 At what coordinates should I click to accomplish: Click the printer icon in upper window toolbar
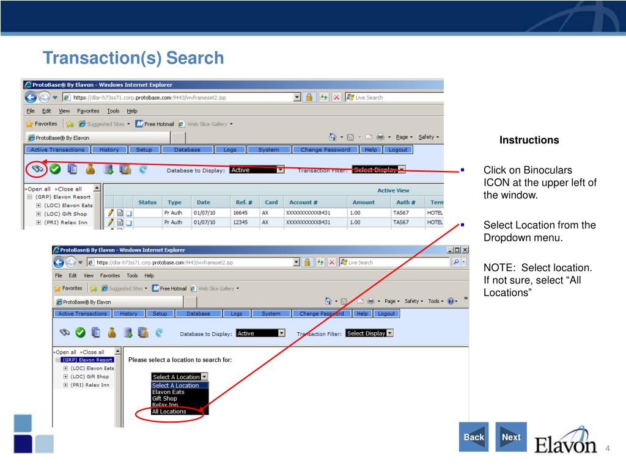point(380,137)
